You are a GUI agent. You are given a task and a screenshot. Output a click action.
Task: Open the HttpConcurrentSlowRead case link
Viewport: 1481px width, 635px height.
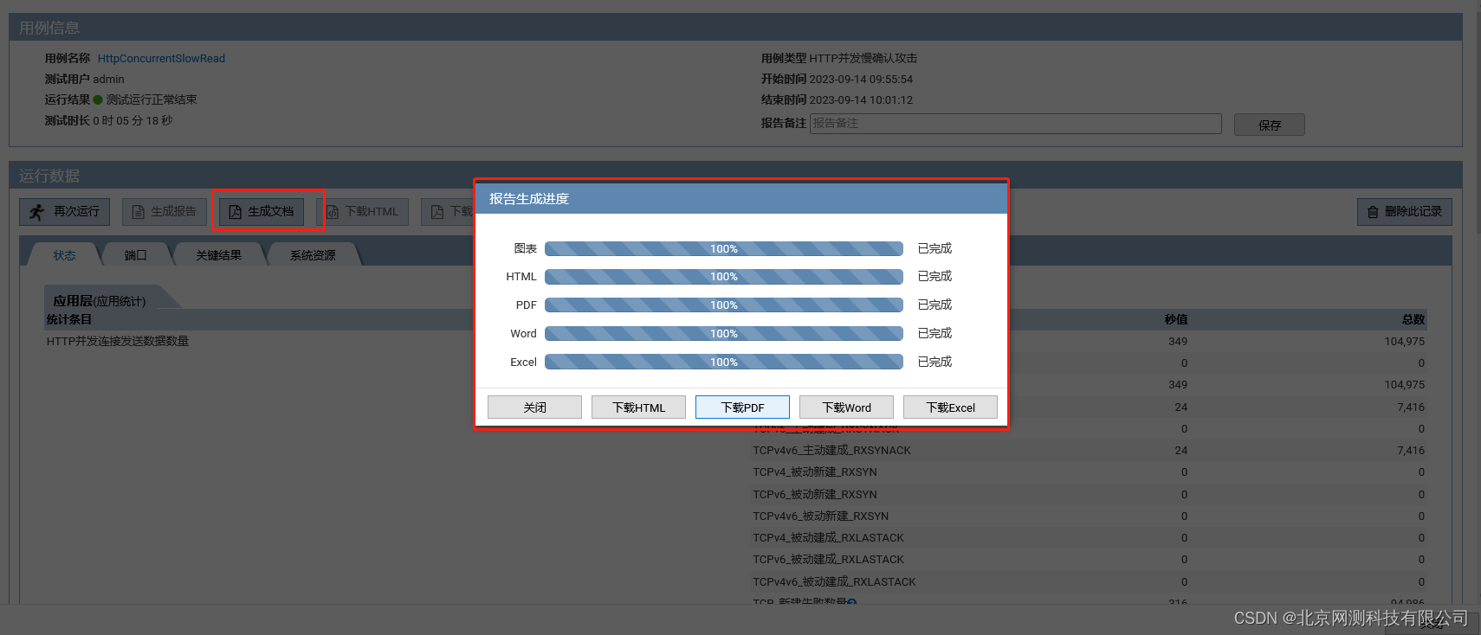(x=161, y=58)
